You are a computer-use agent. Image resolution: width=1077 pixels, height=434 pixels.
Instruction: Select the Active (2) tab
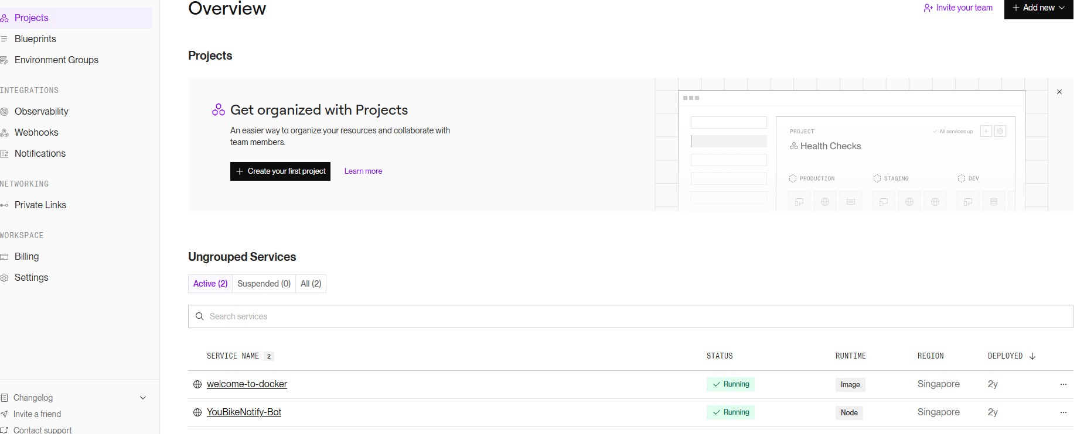210,284
